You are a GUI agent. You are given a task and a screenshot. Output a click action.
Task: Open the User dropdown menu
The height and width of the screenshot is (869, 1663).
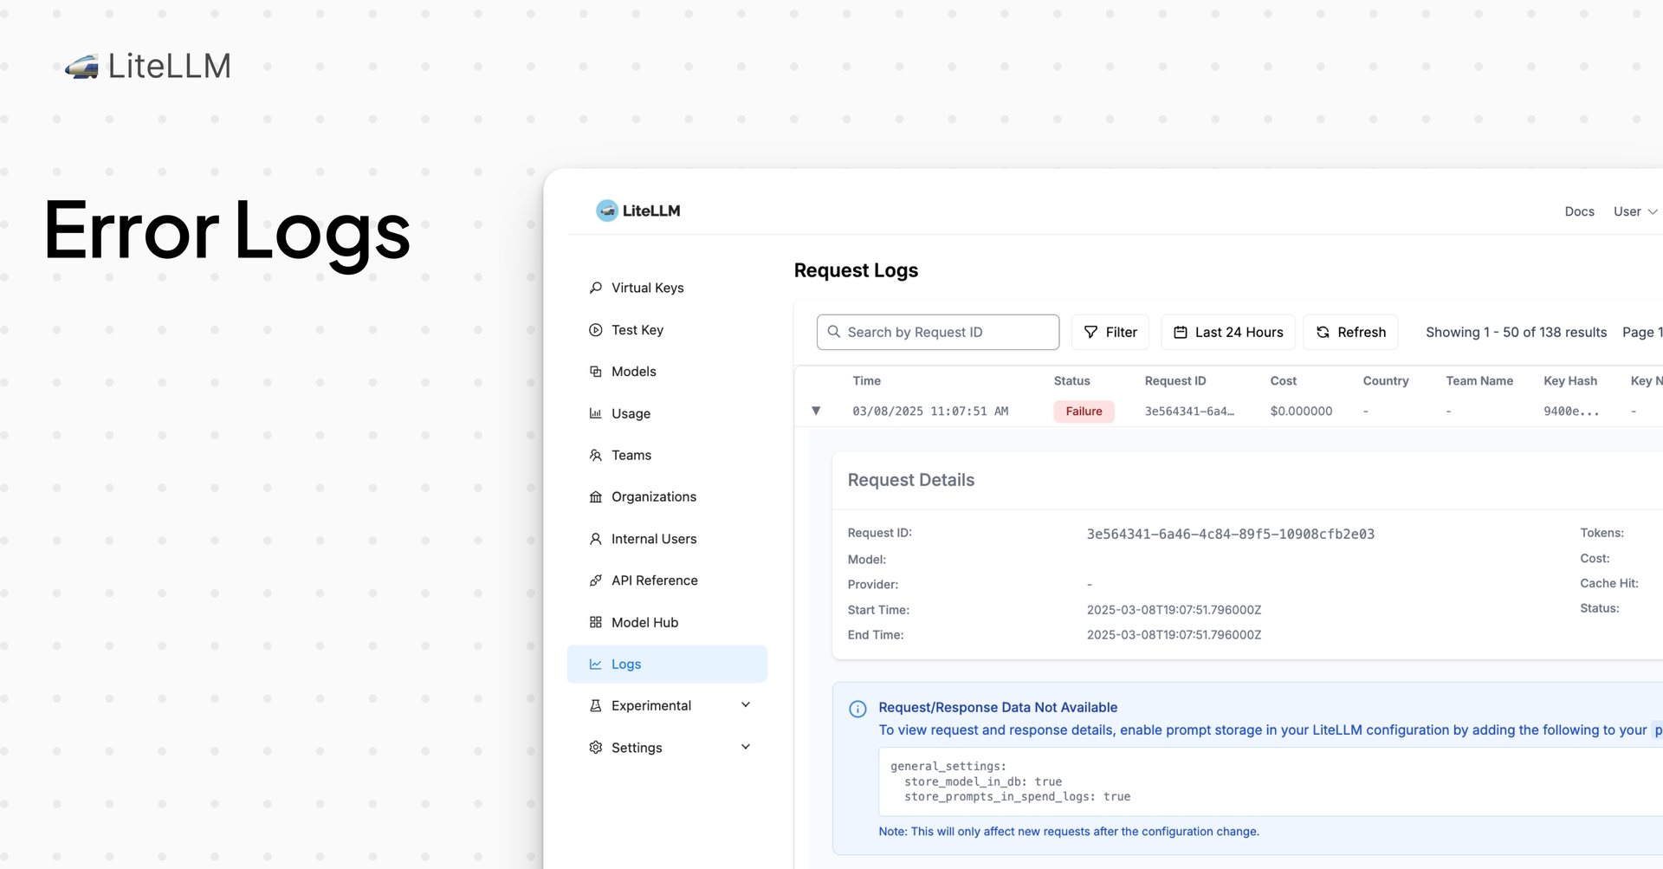coord(1635,211)
